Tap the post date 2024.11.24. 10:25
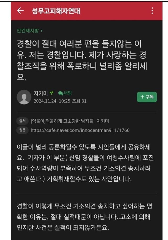This screenshot has width=168, height=240. (52, 101)
